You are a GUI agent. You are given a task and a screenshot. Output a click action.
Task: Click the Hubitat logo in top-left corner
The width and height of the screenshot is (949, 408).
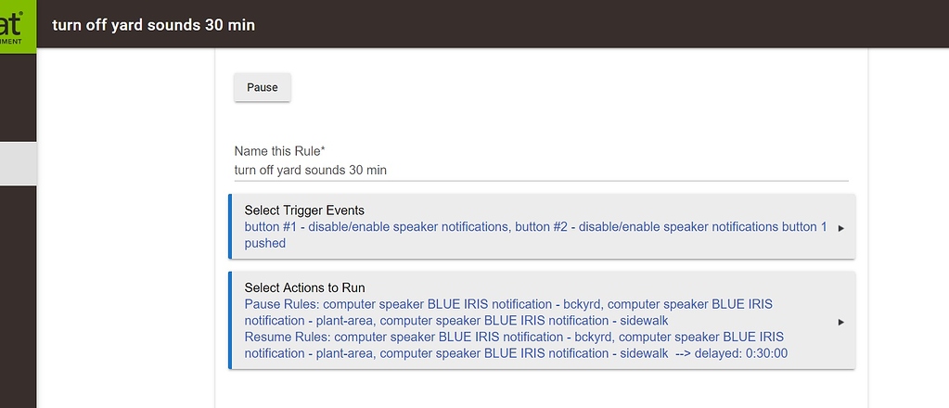coord(17,26)
